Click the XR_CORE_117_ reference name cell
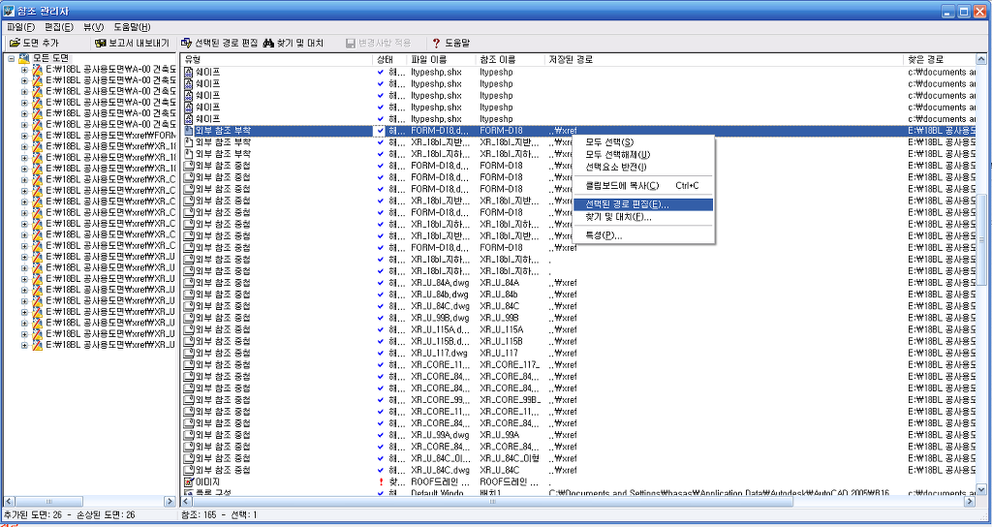Image resolution: width=992 pixels, height=527 pixels. click(x=510, y=365)
